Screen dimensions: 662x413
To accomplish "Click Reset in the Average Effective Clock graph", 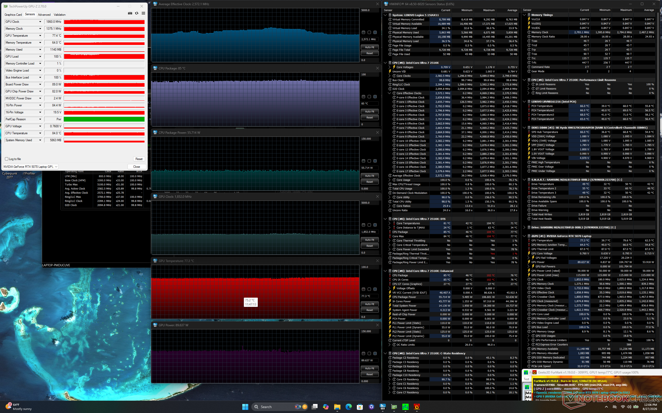I will click(370, 53).
